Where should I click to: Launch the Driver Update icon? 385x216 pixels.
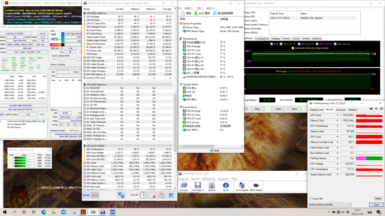(x=242, y=185)
